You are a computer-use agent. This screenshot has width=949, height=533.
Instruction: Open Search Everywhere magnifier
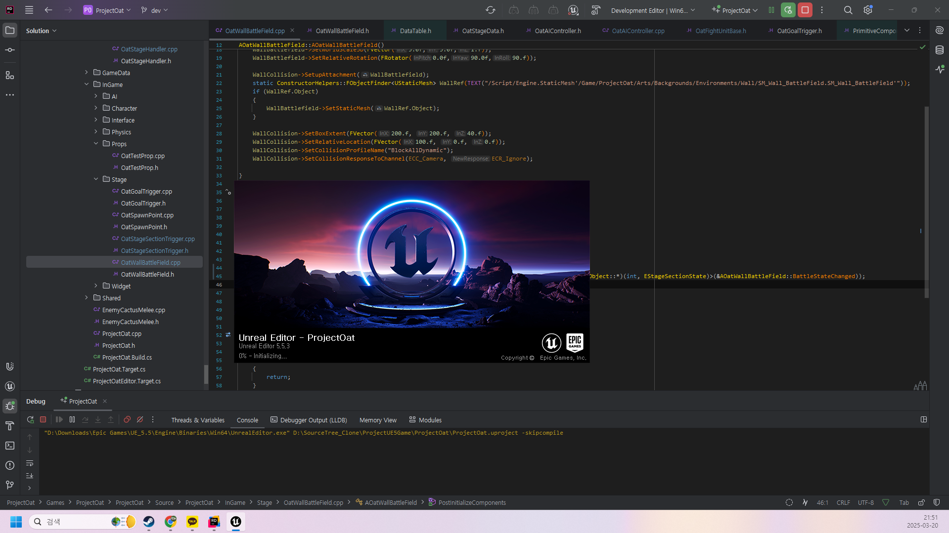[x=848, y=10]
